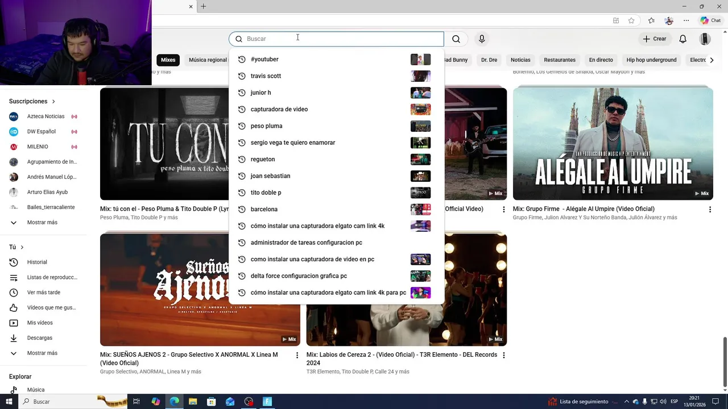The width and height of the screenshot is (728, 409).
Task: Open Bailes_tierracaliente channel
Action: (x=43, y=207)
